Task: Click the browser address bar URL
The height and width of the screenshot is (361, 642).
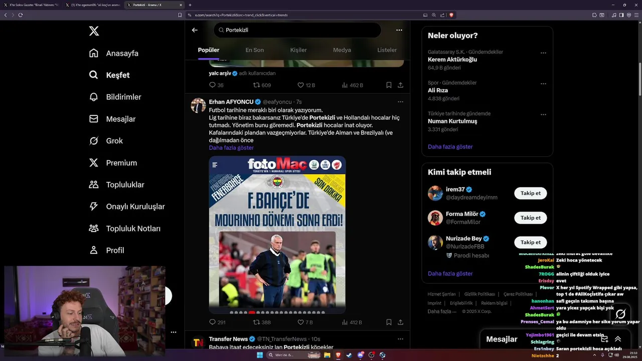Action: (x=241, y=15)
